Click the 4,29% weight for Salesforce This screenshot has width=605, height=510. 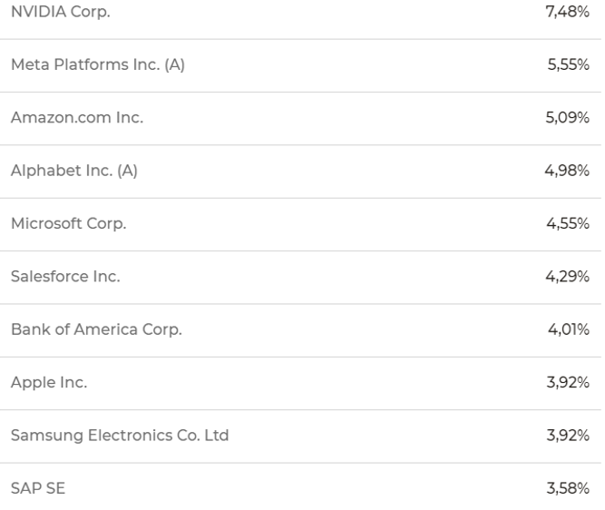point(567,277)
